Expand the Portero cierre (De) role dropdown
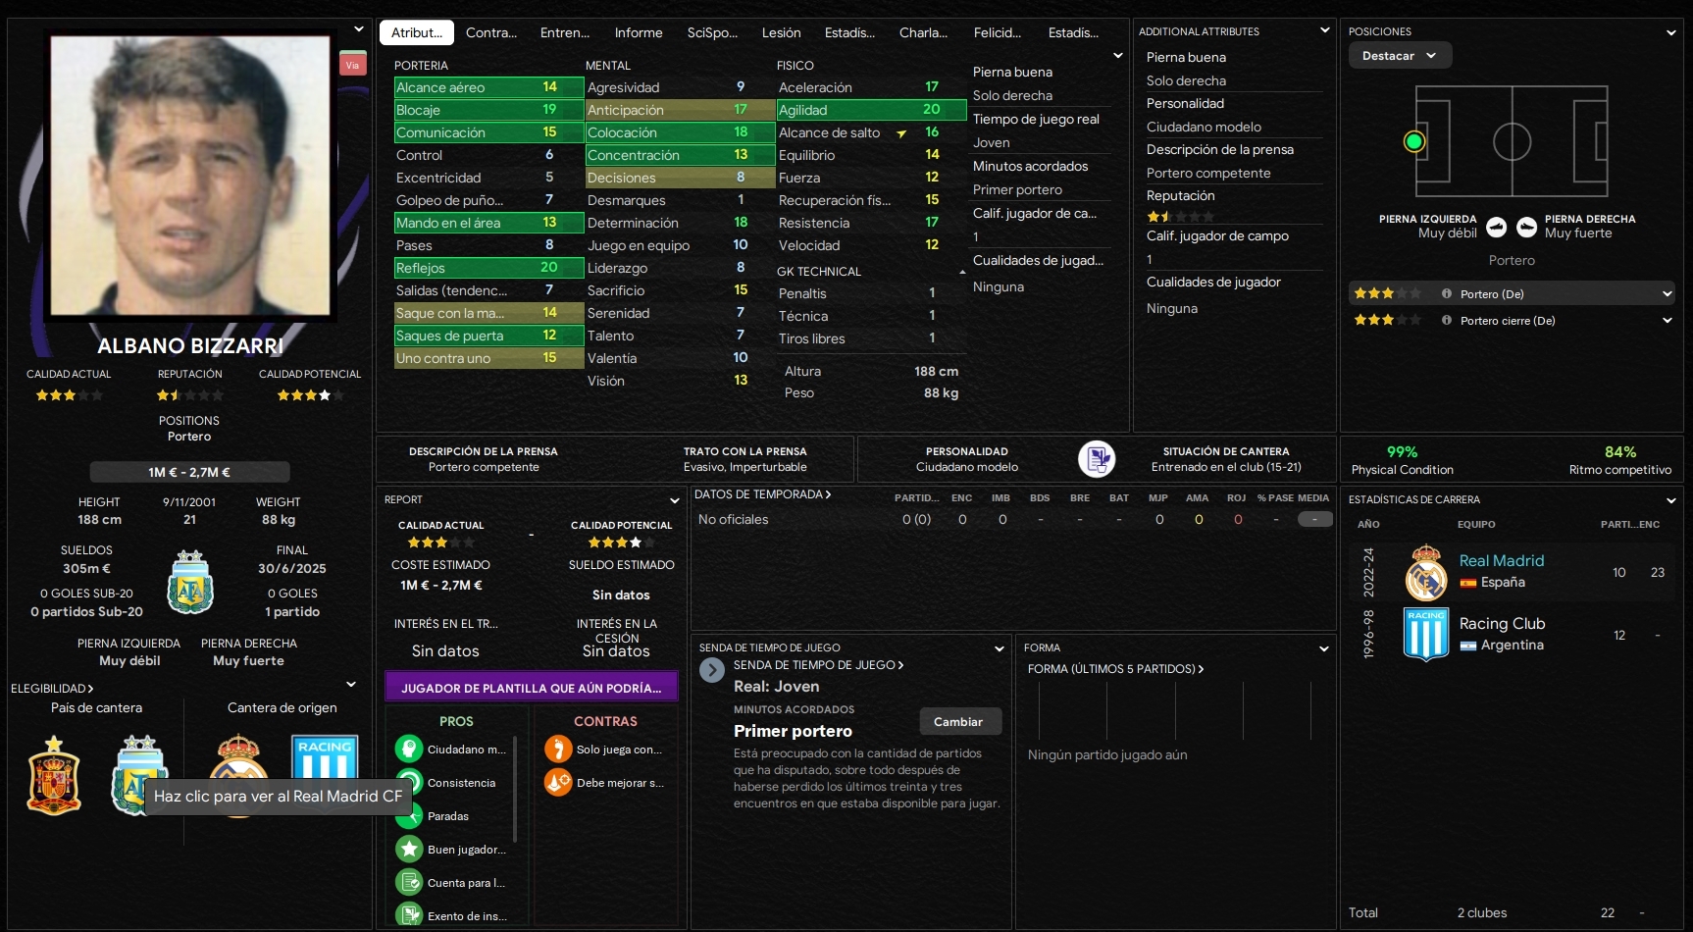The height and width of the screenshot is (932, 1693). pyautogui.click(x=1667, y=320)
